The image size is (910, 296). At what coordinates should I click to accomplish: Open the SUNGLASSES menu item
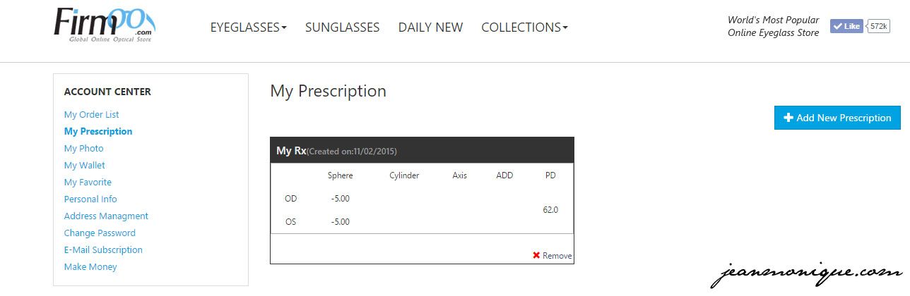click(x=343, y=27)
